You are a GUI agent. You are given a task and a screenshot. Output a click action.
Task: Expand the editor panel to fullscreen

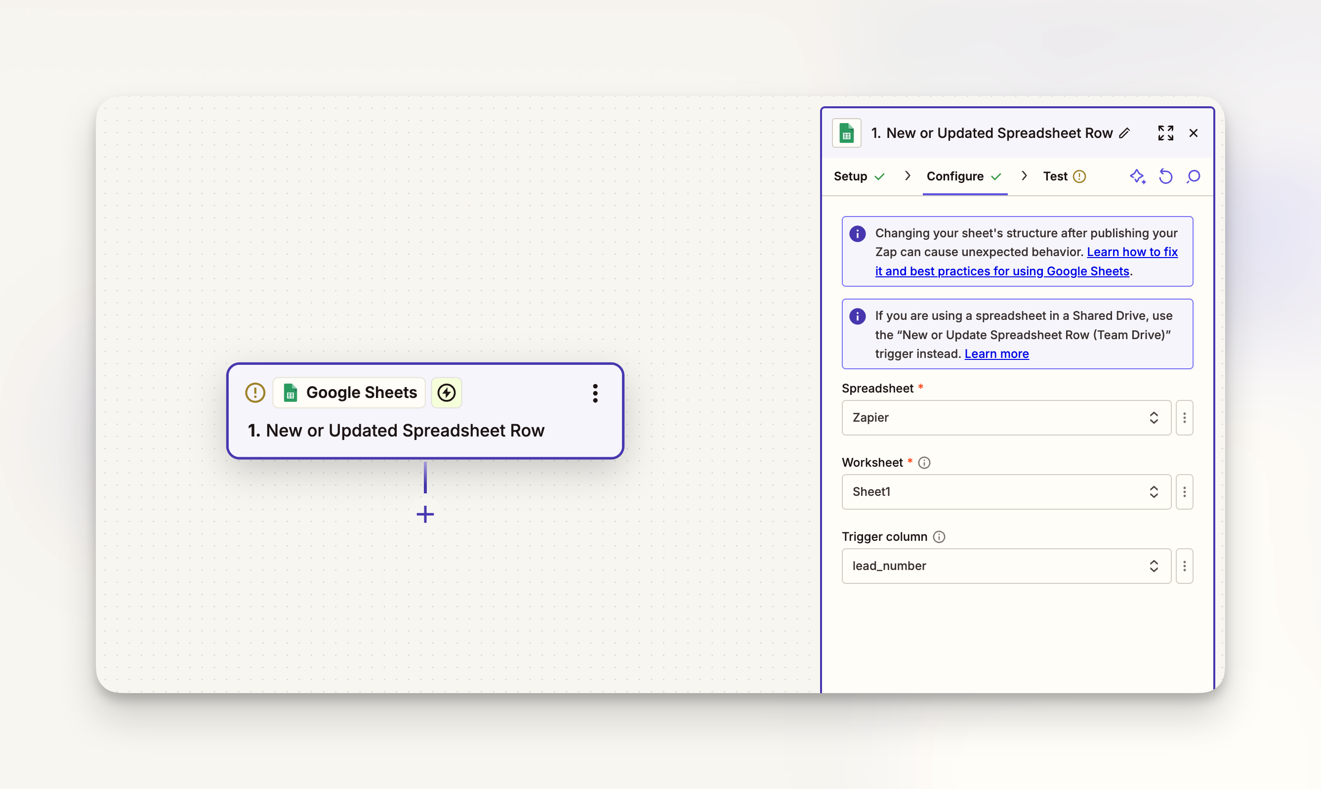[1165, 133]
